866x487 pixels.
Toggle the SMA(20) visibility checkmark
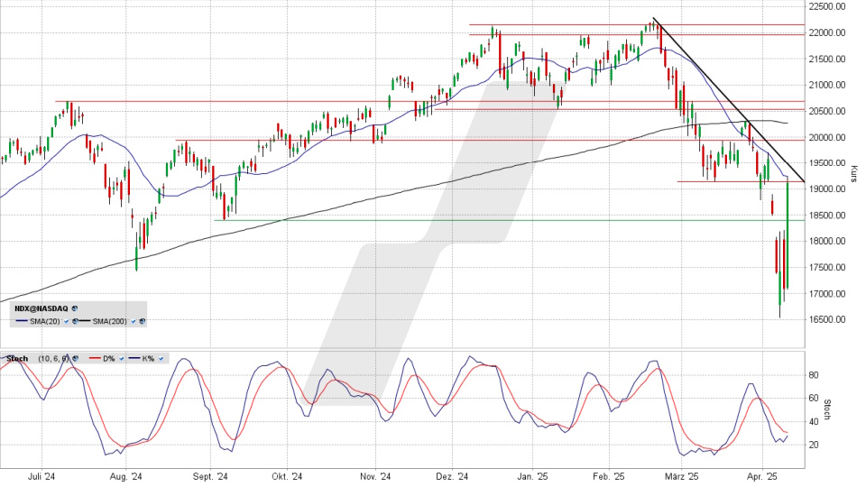pyautogui.click(x=66, y=321)
